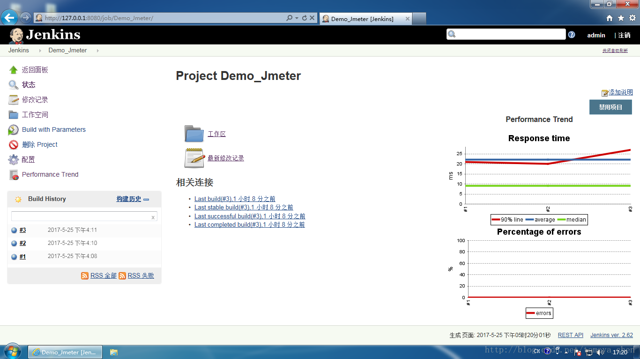This screenshot has height=359, width=640.
Task: Click the red Delete Project icon
Action: (x=13, y=145)
